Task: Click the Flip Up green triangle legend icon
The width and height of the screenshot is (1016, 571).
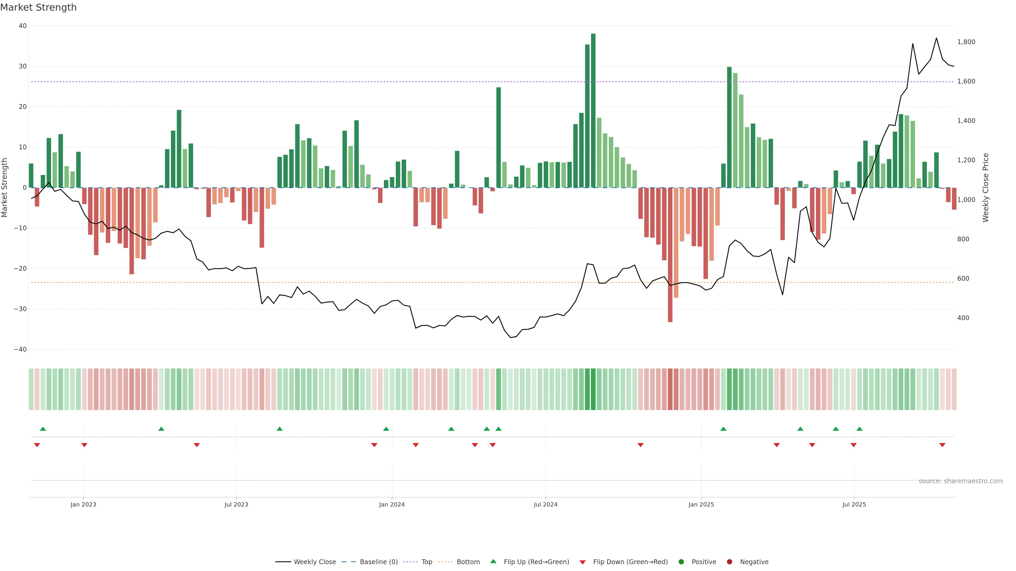Action: tap(493, 561)
